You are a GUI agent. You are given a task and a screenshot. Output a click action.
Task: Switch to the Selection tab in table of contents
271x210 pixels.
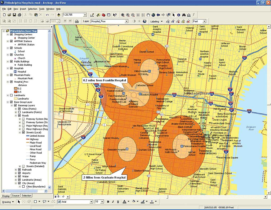27,196
